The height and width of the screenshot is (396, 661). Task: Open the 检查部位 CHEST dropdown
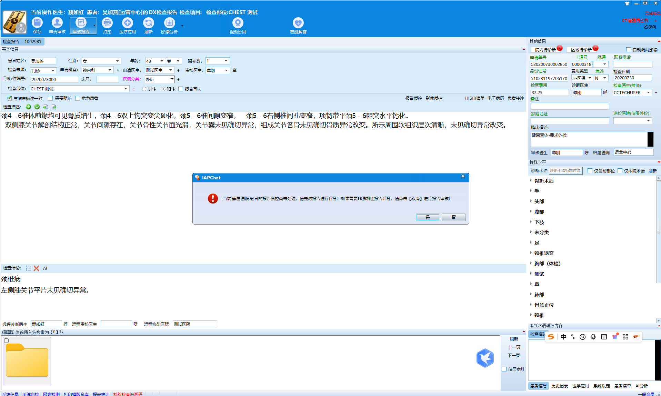[126, 89]
